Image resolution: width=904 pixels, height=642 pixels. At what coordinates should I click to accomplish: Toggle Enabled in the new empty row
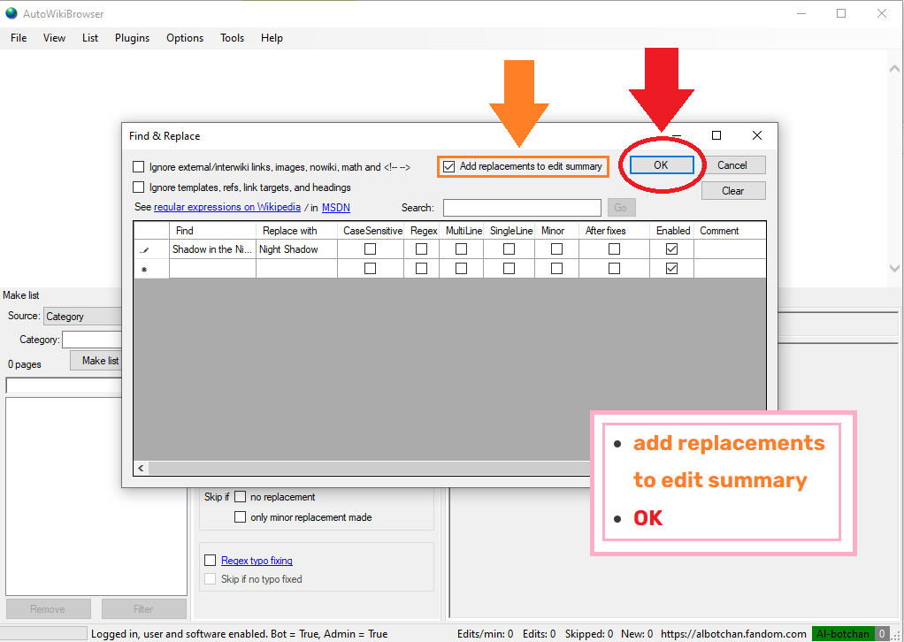[671, 269]
